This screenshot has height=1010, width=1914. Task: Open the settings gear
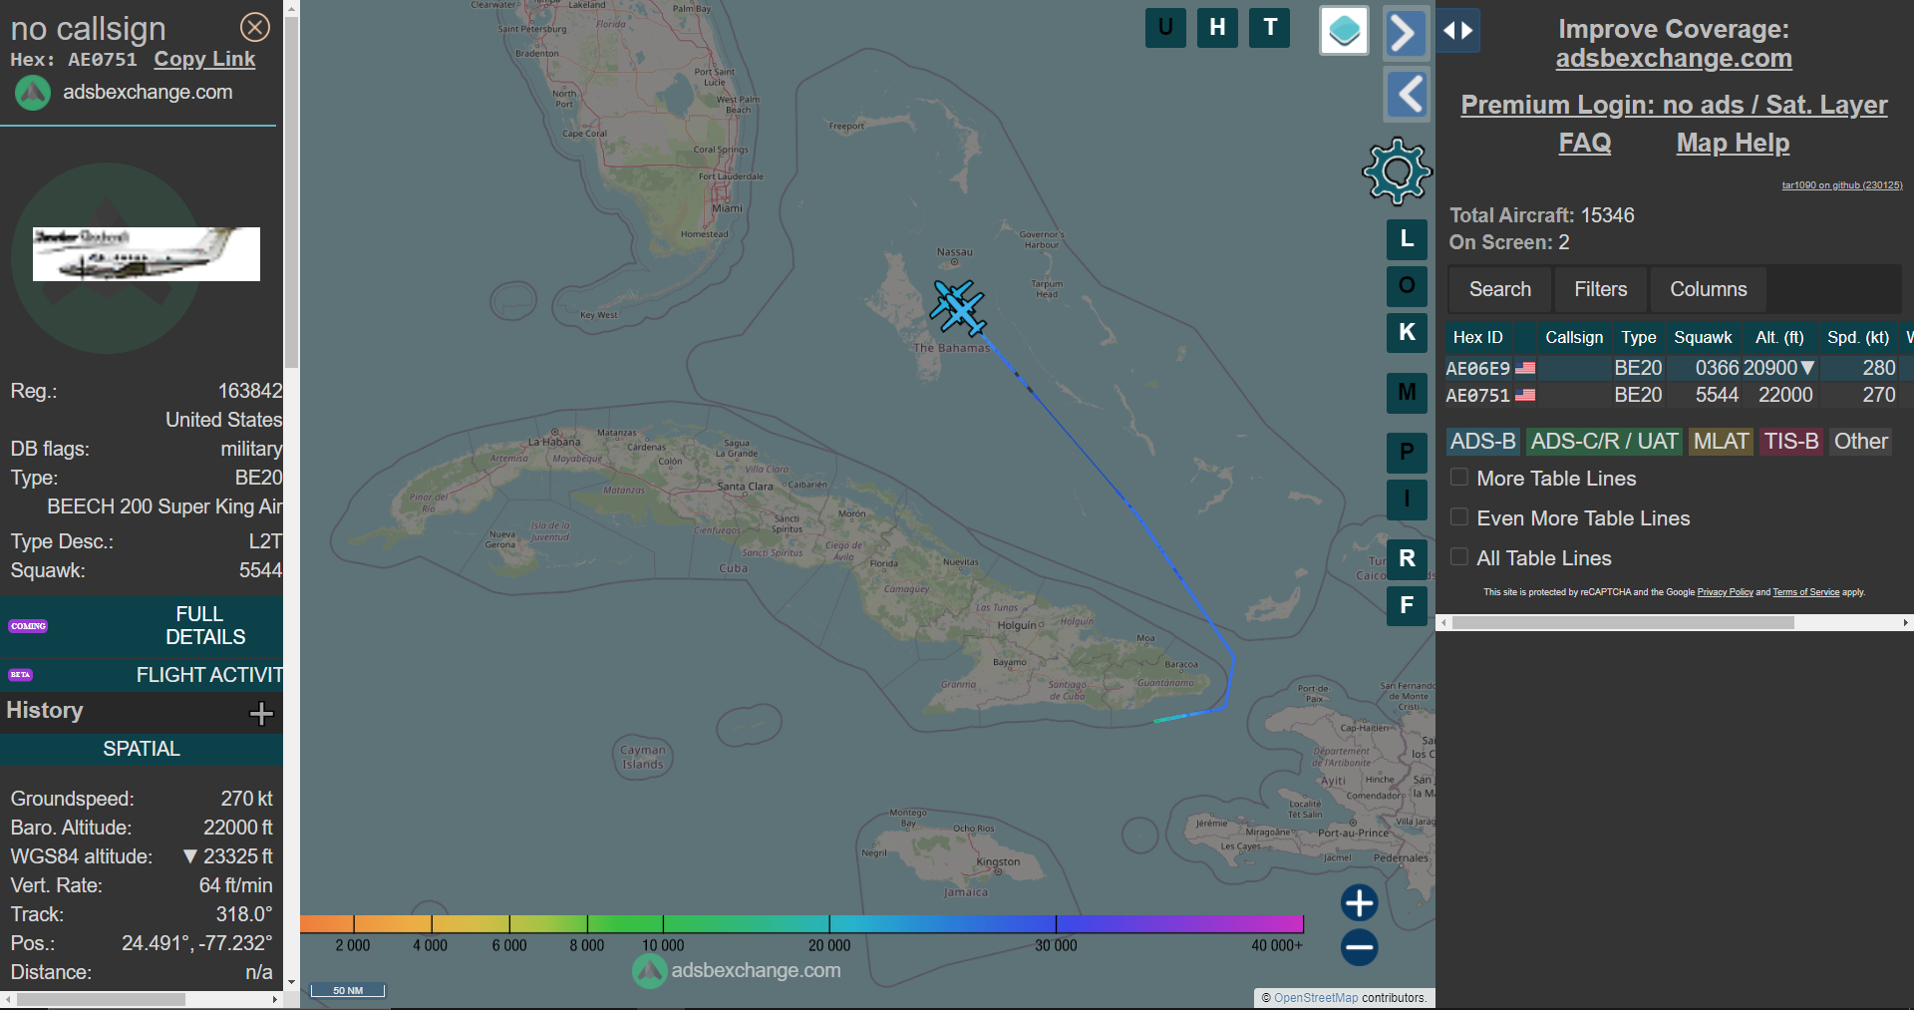1397,171
